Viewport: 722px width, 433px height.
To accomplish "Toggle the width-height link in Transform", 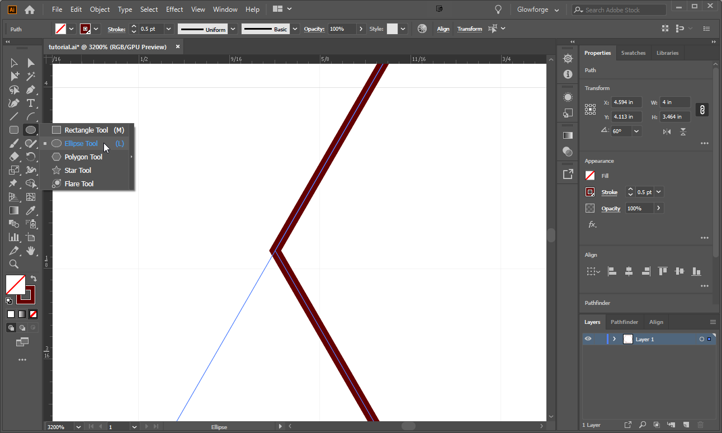I will click(702, 110).
